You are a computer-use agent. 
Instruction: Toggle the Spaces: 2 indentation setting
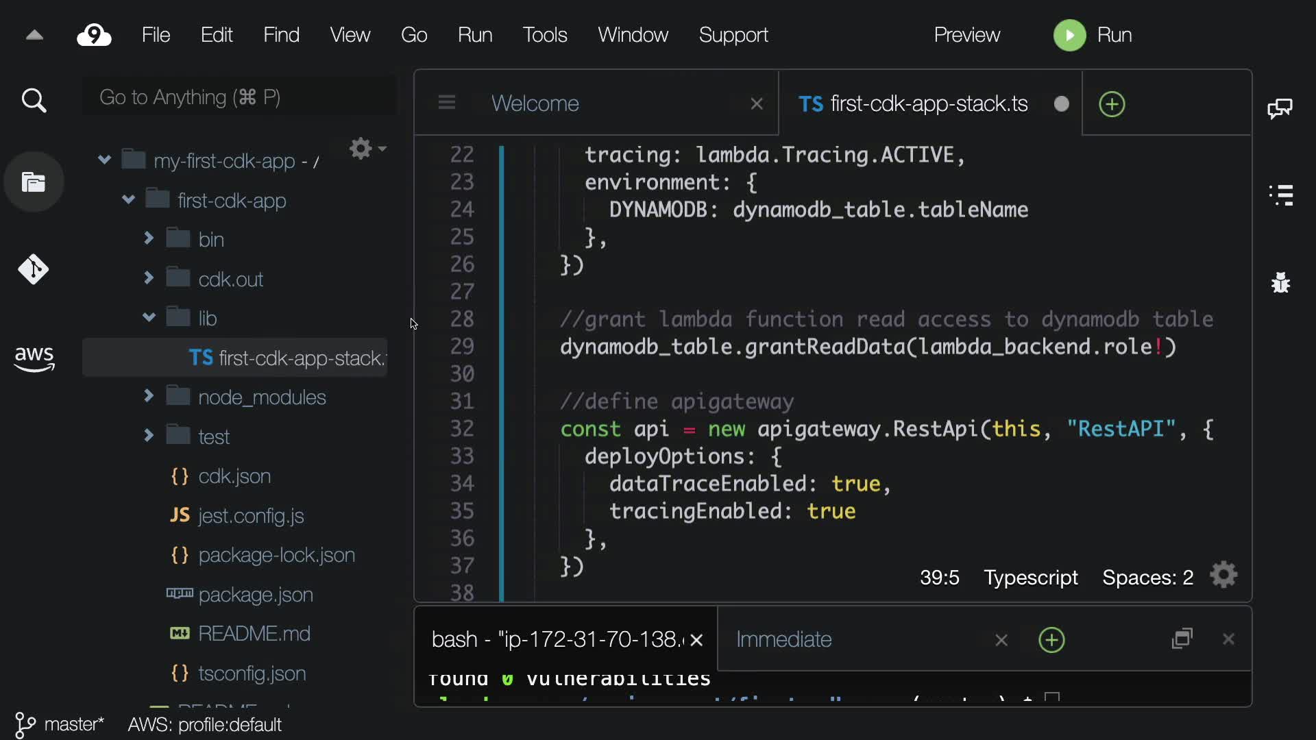[1147, 578]
